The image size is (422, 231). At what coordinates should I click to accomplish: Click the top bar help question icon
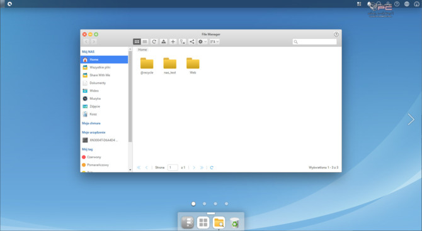coord(397,4)
